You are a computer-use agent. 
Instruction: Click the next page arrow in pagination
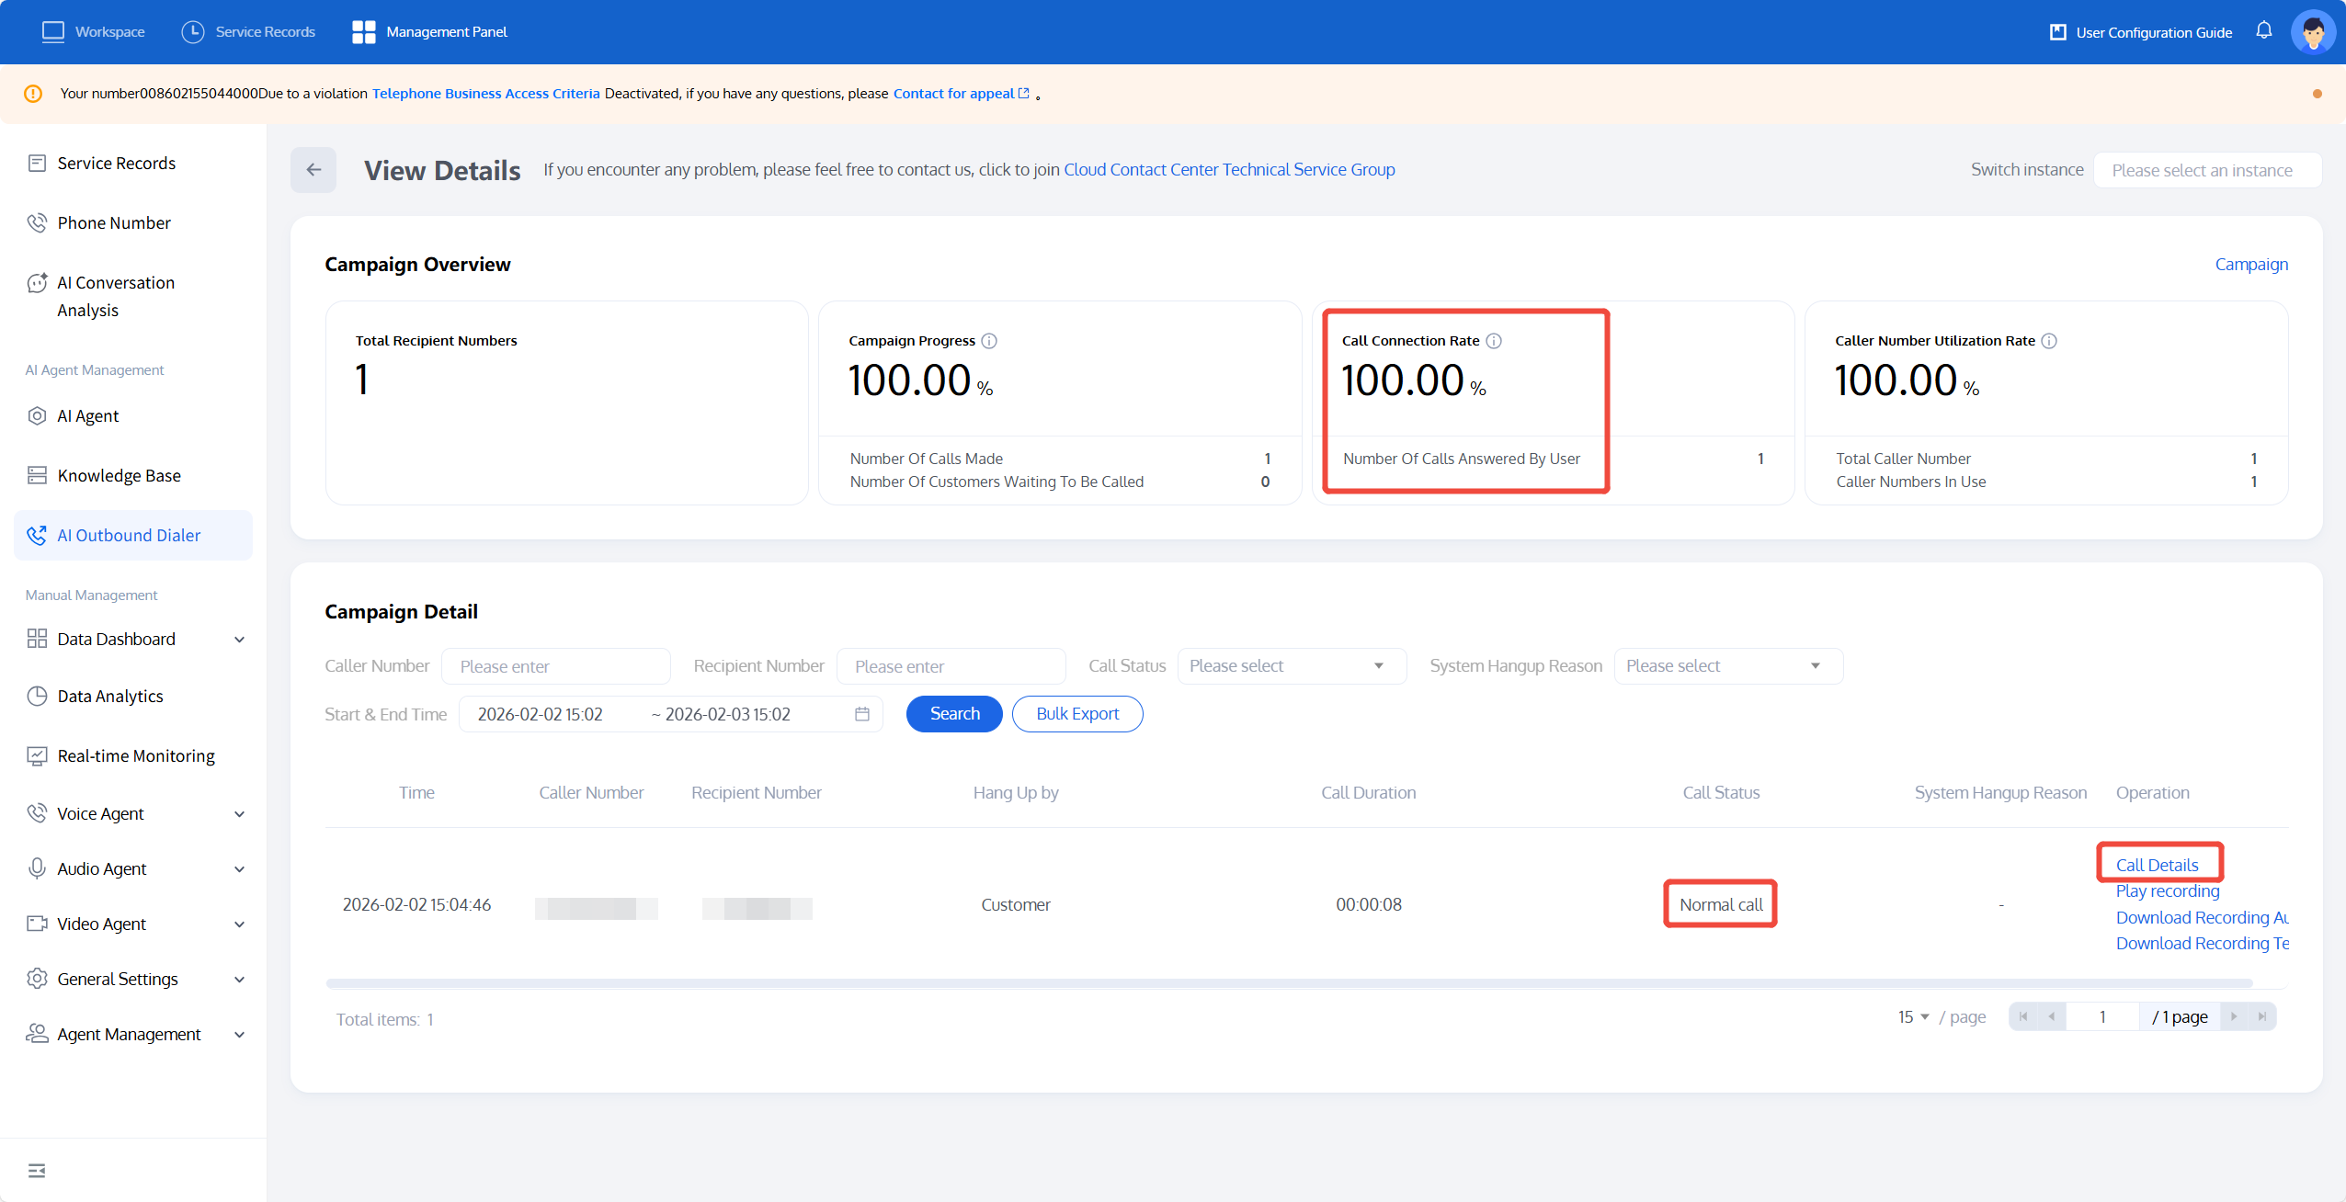tap(2234, 1016)
